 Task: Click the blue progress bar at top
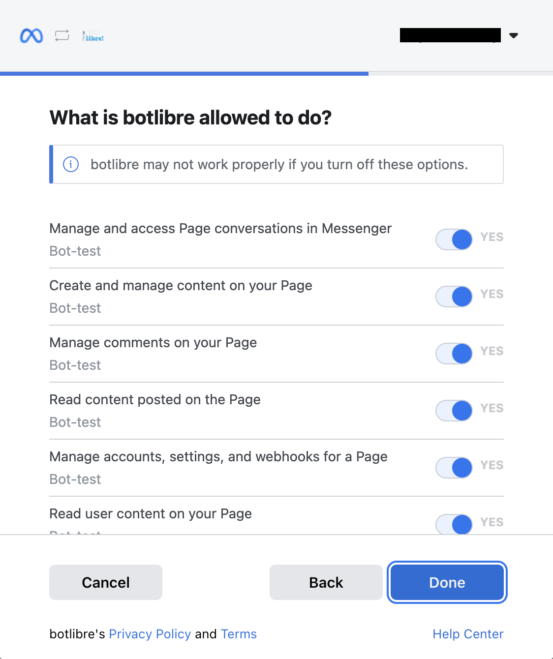(184, 74)
